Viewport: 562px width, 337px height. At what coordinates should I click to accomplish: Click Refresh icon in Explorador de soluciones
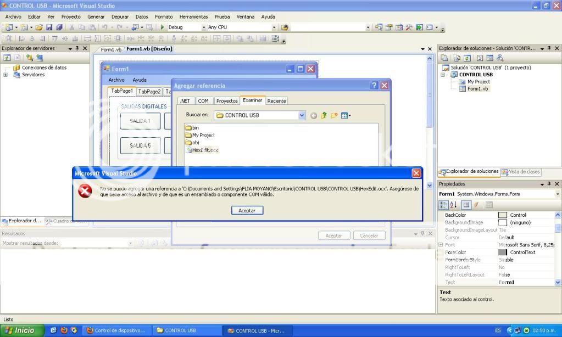(x=467, y=58)
